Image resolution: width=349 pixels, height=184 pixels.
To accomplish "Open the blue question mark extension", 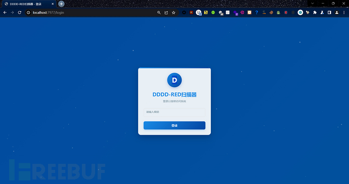I will (256, 13).
